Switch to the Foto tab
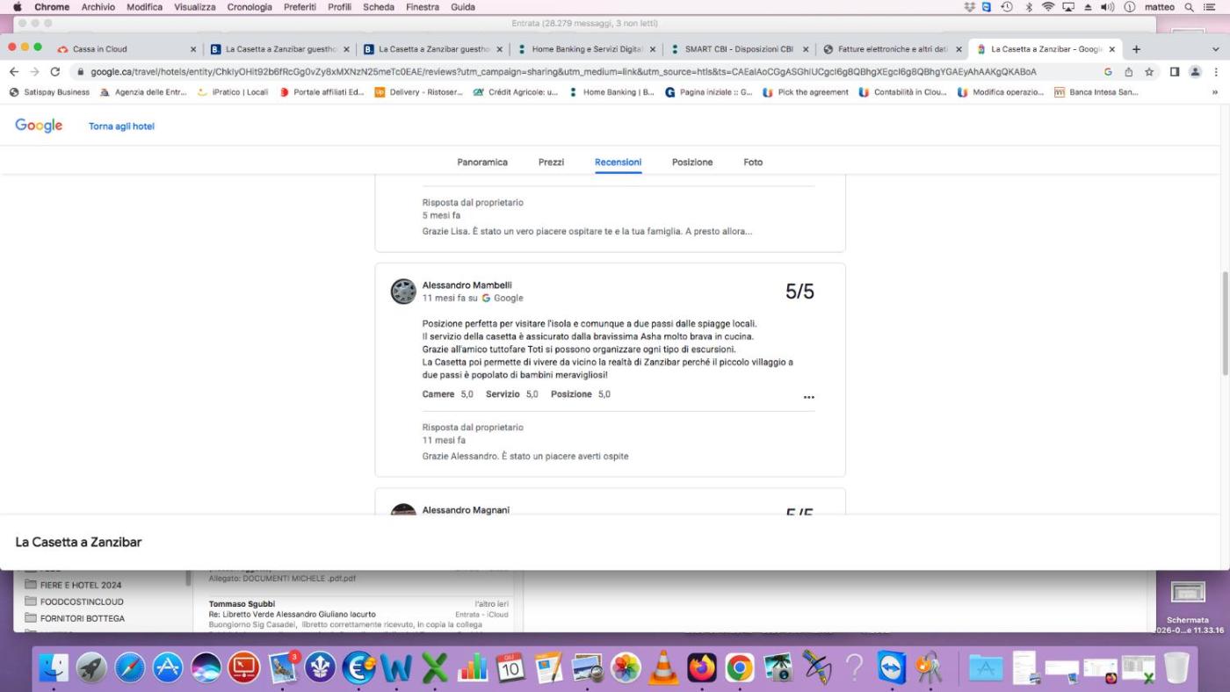This screenshot has height=692, width=1230. 753,162
